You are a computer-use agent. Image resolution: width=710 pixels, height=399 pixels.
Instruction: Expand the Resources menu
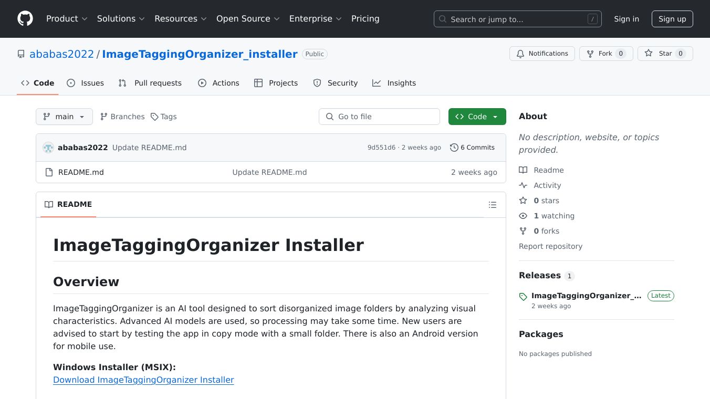[x=181, y=19]
